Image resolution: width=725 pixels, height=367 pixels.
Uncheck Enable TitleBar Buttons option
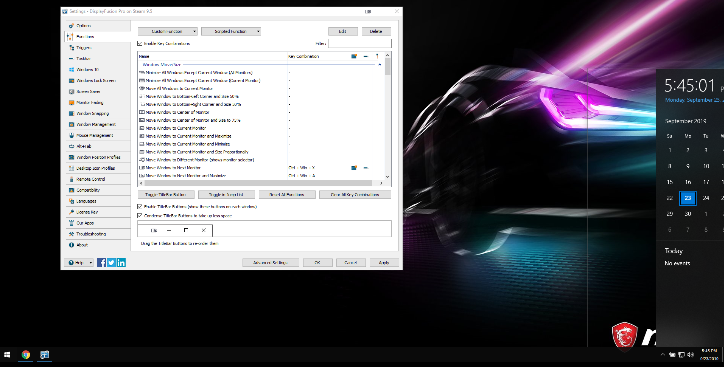click(x=140, y=207)
